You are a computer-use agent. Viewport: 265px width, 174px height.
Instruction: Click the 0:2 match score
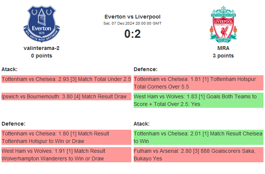132,34
